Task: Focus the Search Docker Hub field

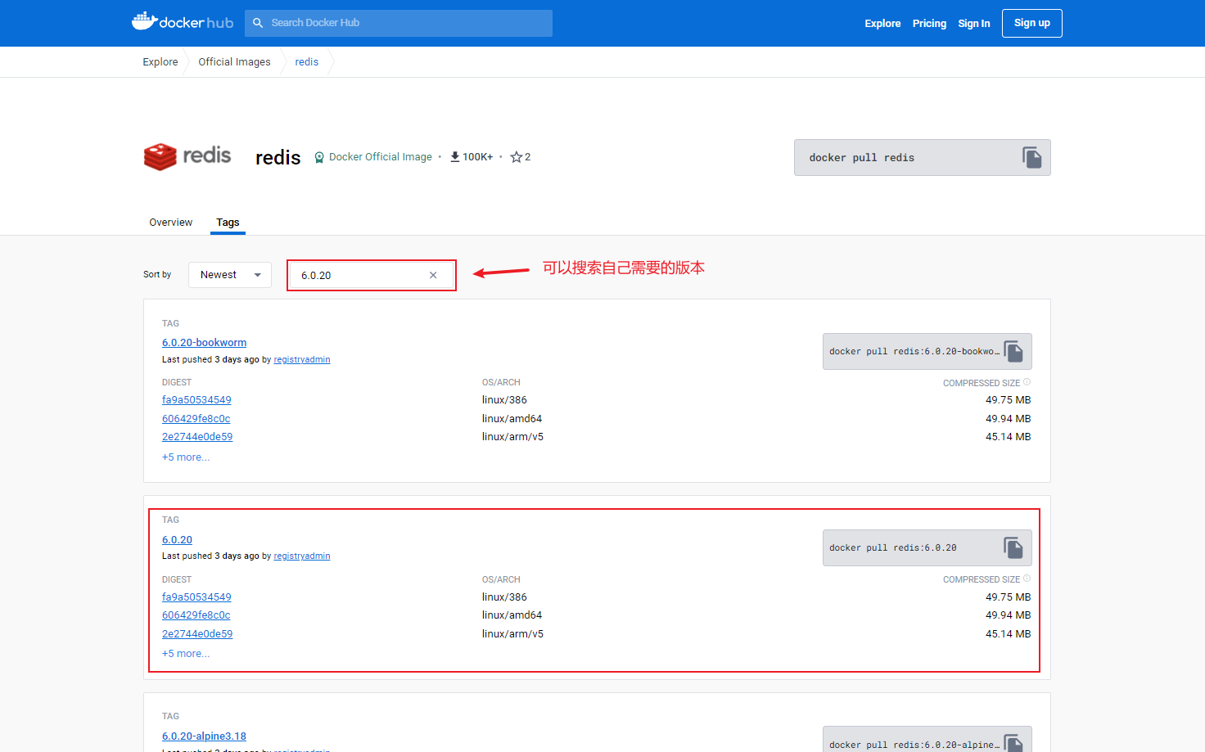Action: (x=399, y=23)
